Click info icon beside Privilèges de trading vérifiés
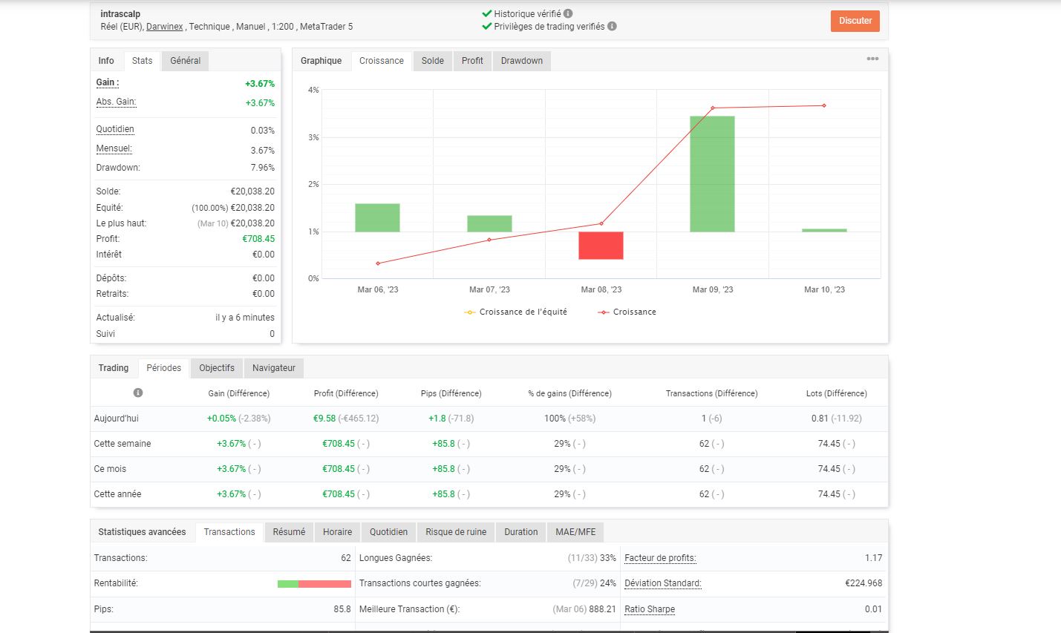Viewport: 1061px width, 633px height. tap(612, 26)
